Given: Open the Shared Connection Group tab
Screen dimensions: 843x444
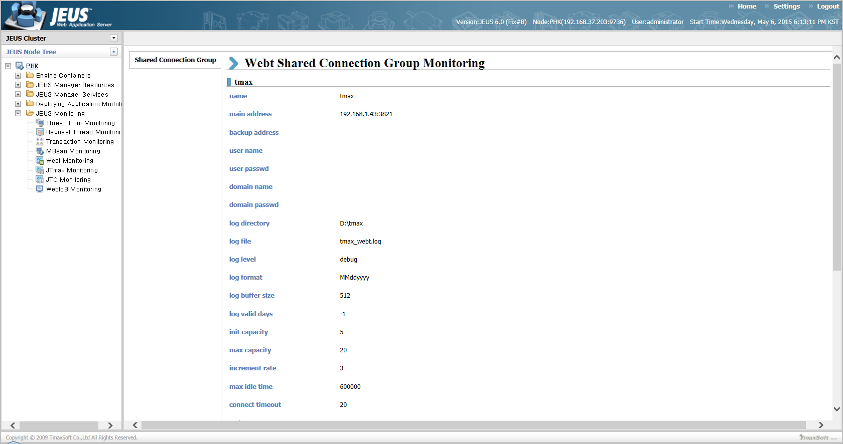Looking at the screenshot, I should pos(175,60).
